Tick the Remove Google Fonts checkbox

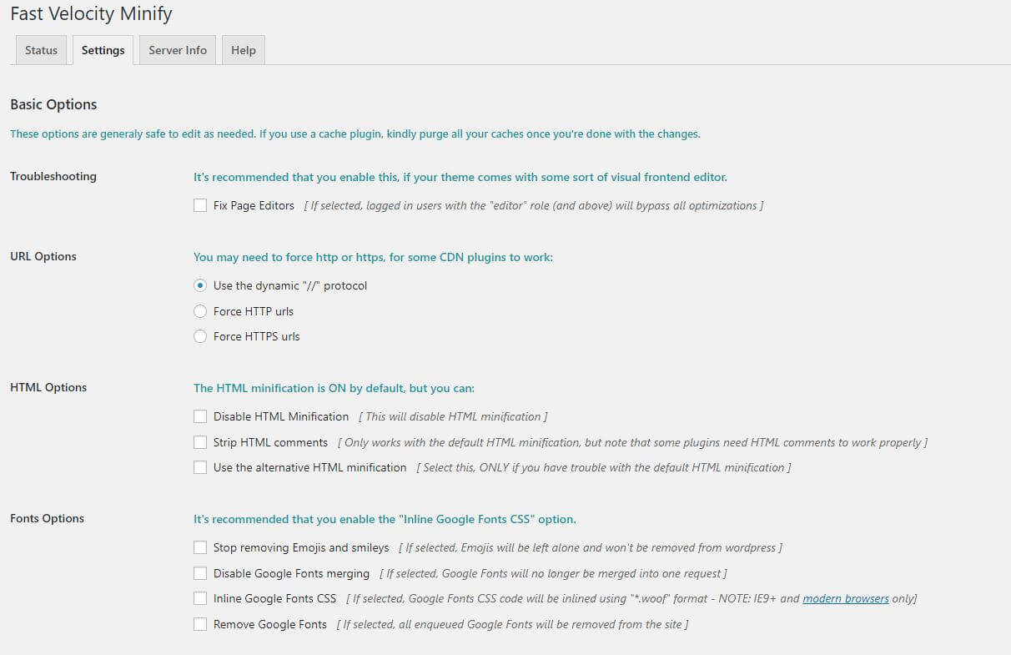point(200,624)
